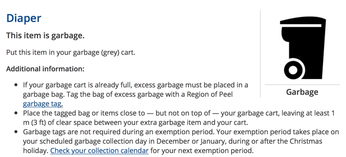Click the "Put this item in your garbage (grey) cart" sentence
Screen dimensions: 346x157
pyautogui.click(x=70, y=53)
